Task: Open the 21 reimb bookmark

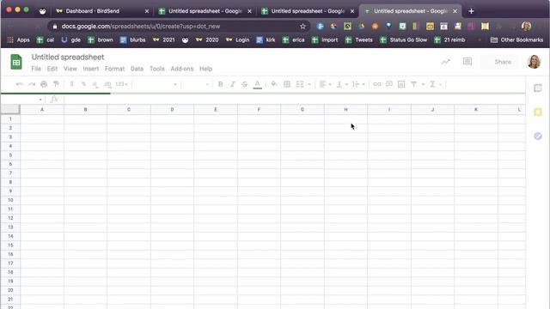Action: click(449, 40)
